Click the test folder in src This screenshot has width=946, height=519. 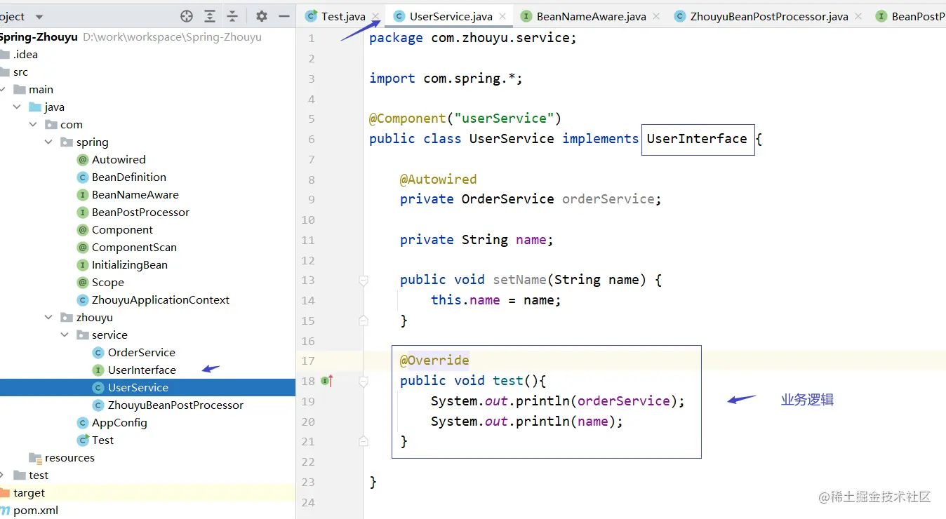(39, 475)
